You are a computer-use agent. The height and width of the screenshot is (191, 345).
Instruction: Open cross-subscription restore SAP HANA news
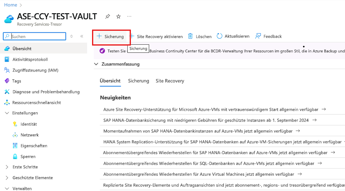pyautogui.click(x=215, y=153)
